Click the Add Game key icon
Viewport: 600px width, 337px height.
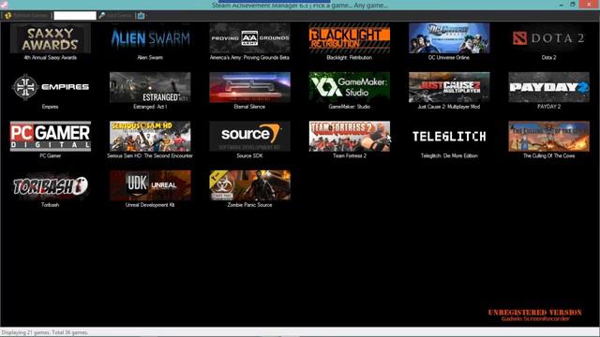tap(102, 16)
